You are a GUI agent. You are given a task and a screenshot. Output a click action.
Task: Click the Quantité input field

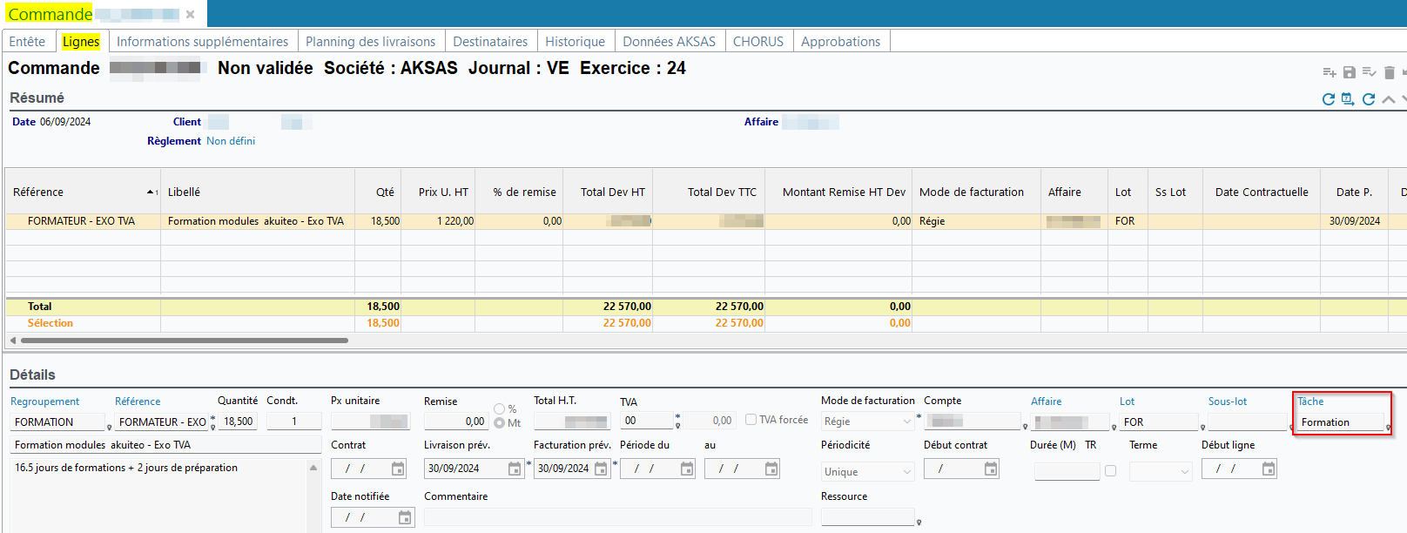(x=237, y=422)
